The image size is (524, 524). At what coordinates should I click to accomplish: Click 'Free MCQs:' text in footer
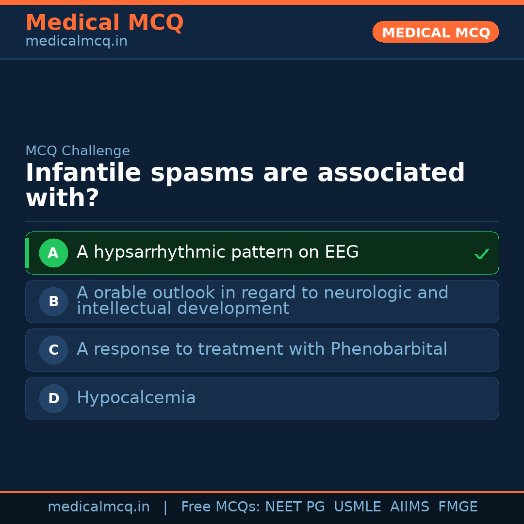221,507
